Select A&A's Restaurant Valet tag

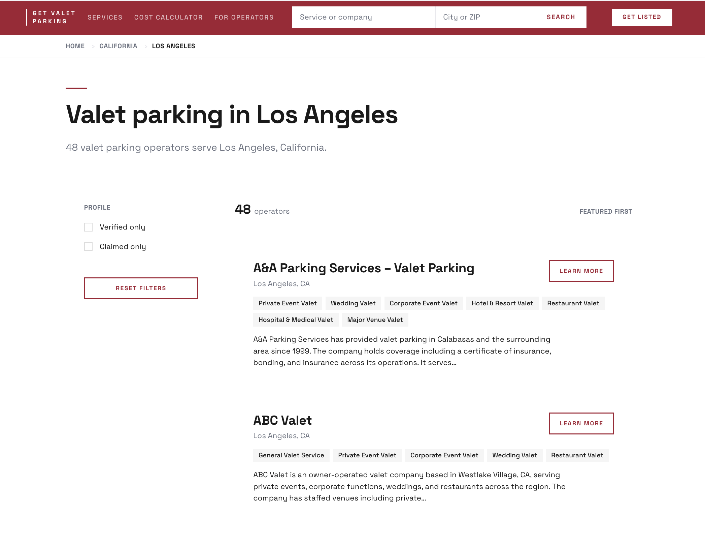pyautogui.click(x=573, y=303)
